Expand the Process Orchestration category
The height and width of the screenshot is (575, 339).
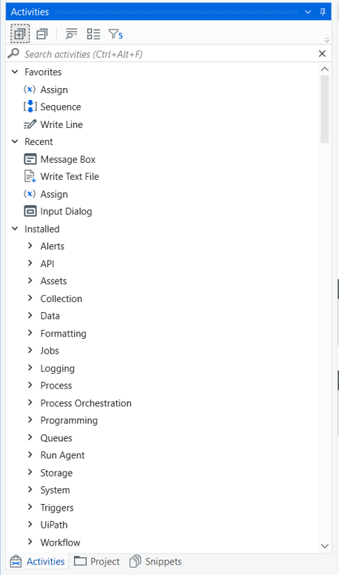(x=30, y=403)
